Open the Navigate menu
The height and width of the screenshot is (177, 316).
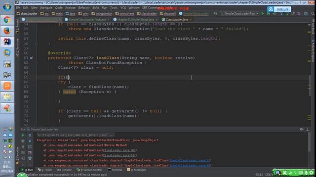[x=46, y=8]
